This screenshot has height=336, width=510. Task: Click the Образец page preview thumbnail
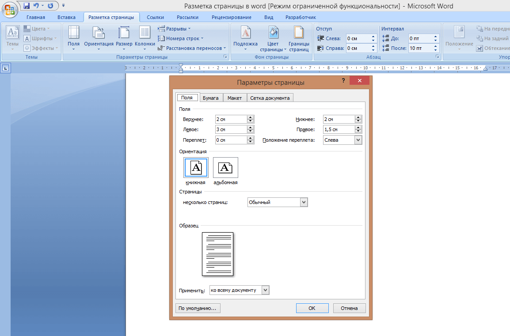pyautogui.click(x=217, y=254)
